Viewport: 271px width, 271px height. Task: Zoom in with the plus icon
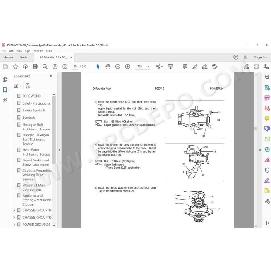click(127, 67)
